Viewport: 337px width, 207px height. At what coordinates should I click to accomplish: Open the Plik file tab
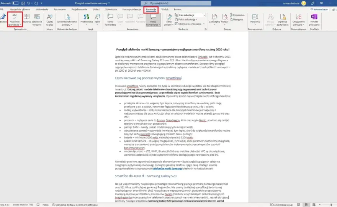(2, 10)
